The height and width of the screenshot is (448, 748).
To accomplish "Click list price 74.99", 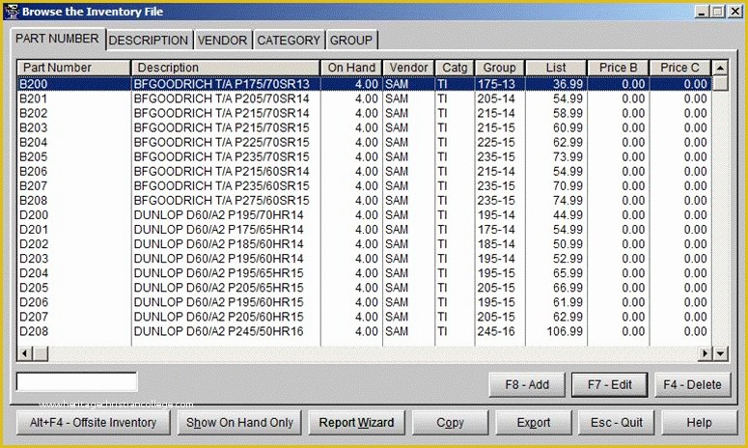I will coord(568,201).
